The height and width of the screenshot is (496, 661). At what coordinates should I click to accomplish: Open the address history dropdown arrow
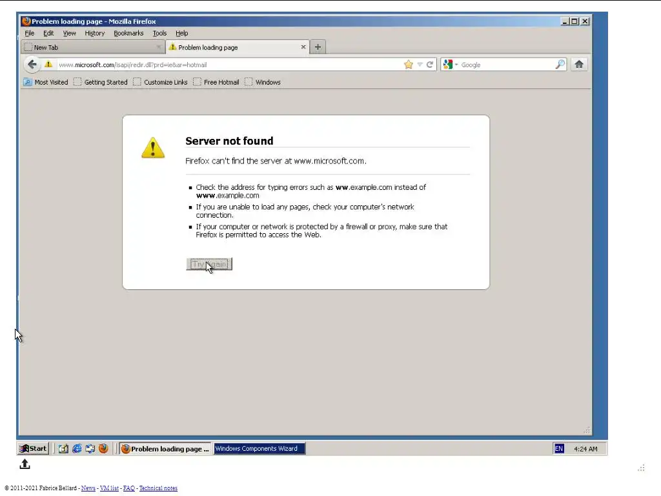point(420,65)
